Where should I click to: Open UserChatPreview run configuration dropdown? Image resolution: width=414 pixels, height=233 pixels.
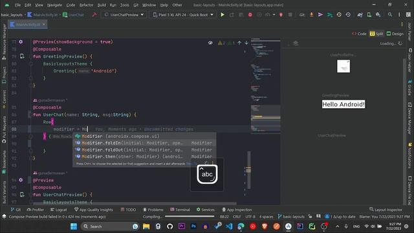pos(124,15)
